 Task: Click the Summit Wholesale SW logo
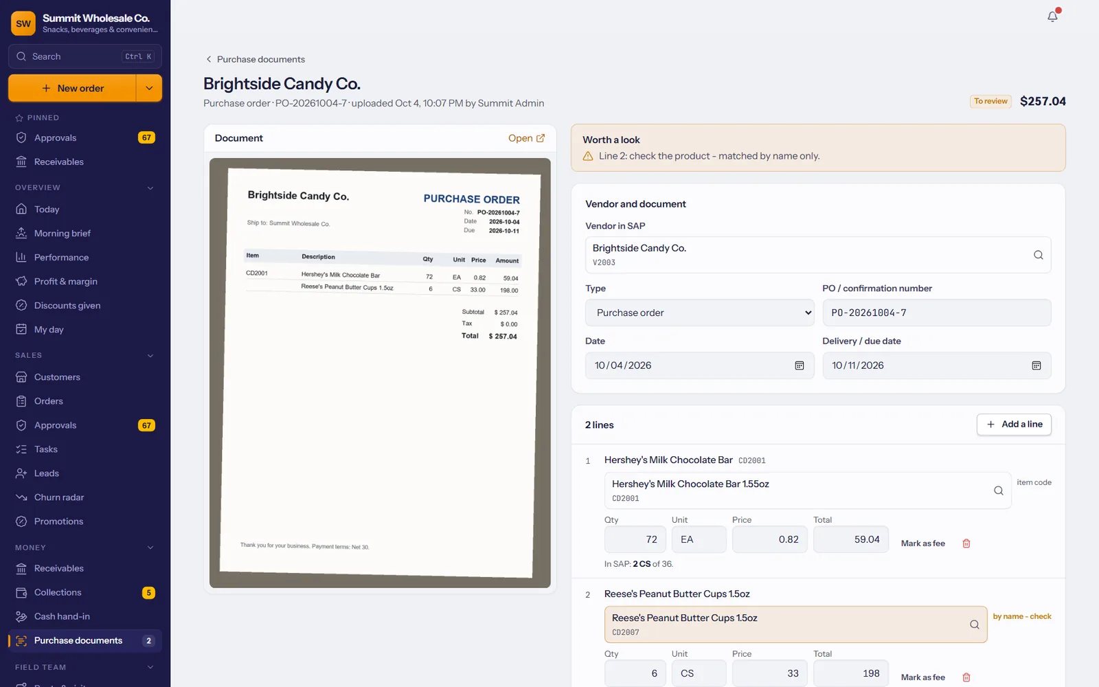[x=23, y=23]
